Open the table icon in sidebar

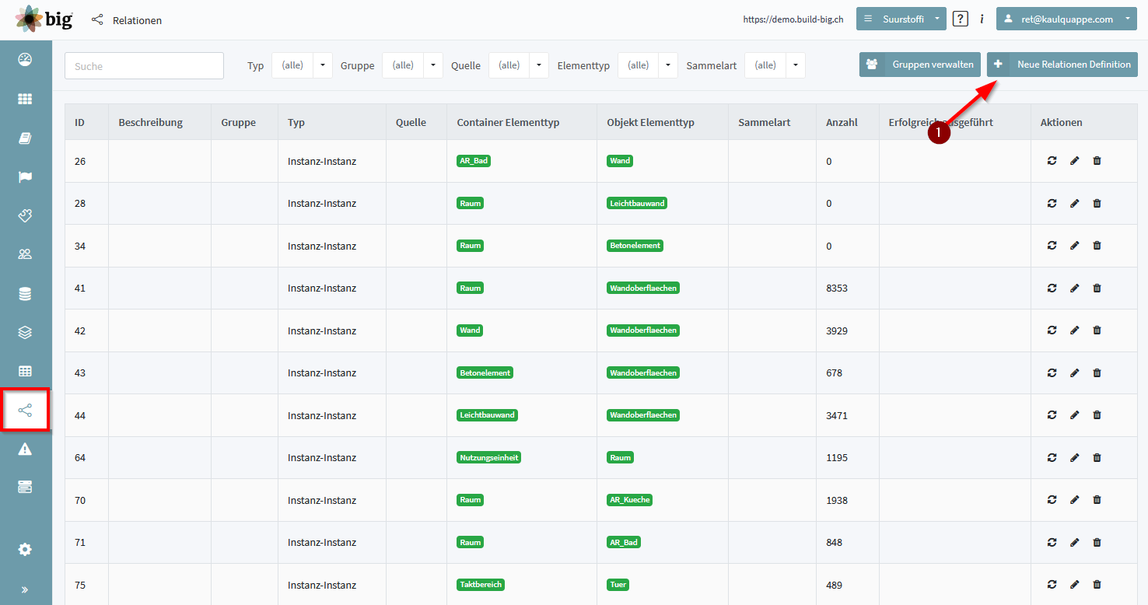coord(25,371)
